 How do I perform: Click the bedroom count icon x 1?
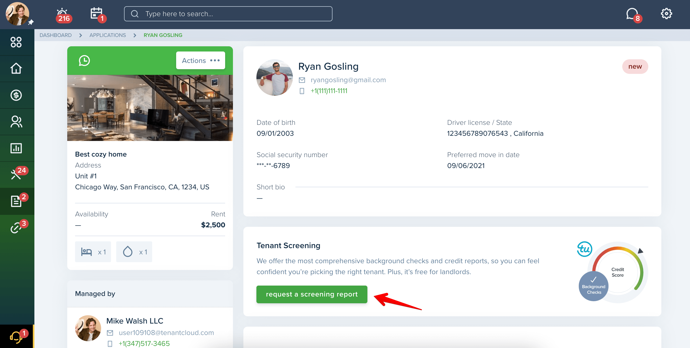click(93, 252)
